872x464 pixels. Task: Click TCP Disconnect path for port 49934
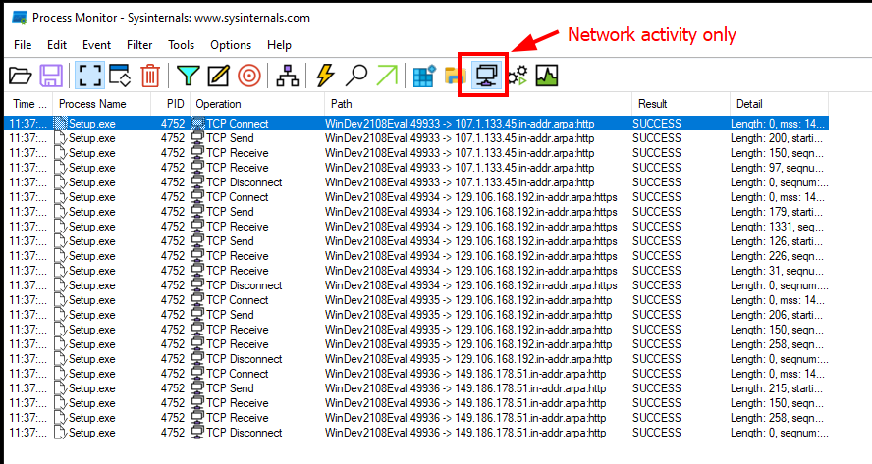pyautogui.click(x=471, y=285)
